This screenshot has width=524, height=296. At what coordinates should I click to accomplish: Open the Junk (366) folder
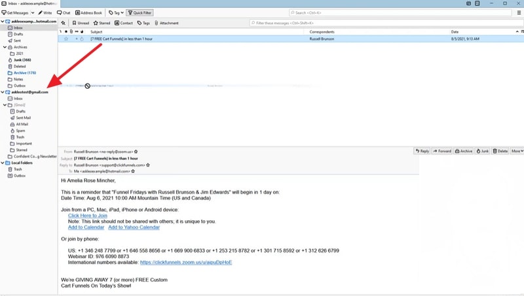click(22, 60)
